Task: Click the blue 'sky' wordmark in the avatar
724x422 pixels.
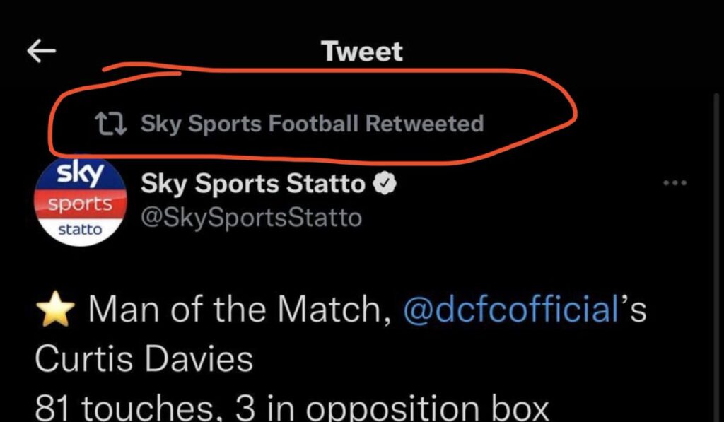Action: [80, 174]
